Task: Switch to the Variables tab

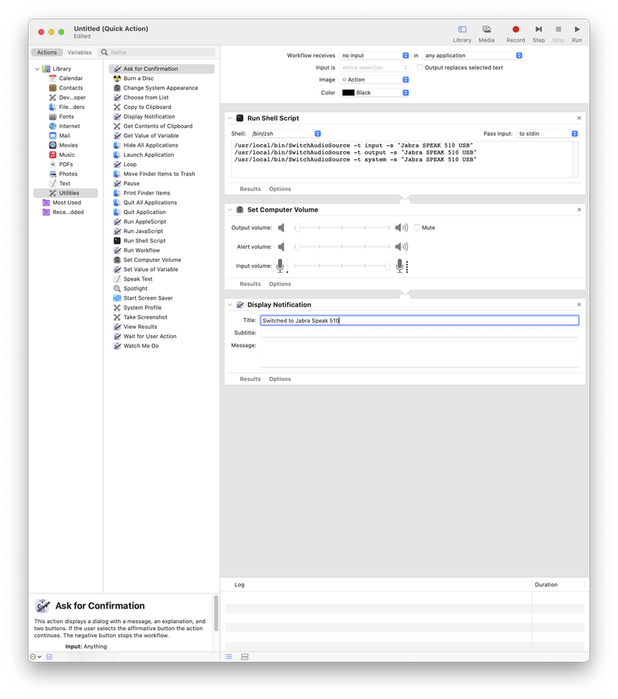Action: pyautogui.click(x=80, y=53)
